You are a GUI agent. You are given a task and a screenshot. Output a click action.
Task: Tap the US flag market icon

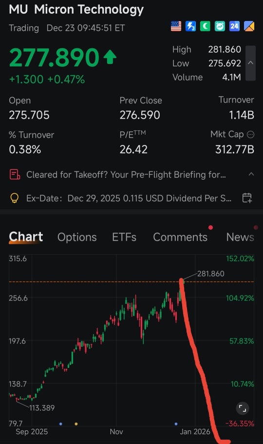176,26
